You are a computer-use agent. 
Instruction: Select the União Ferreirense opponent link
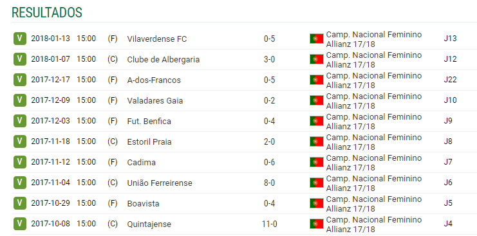(x=160, y=183)
